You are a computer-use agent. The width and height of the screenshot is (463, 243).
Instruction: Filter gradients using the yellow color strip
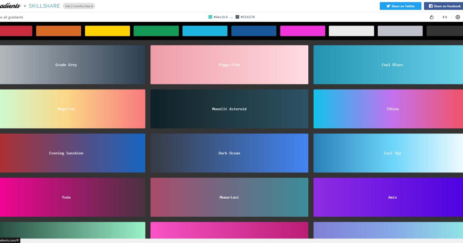[107, 31]
